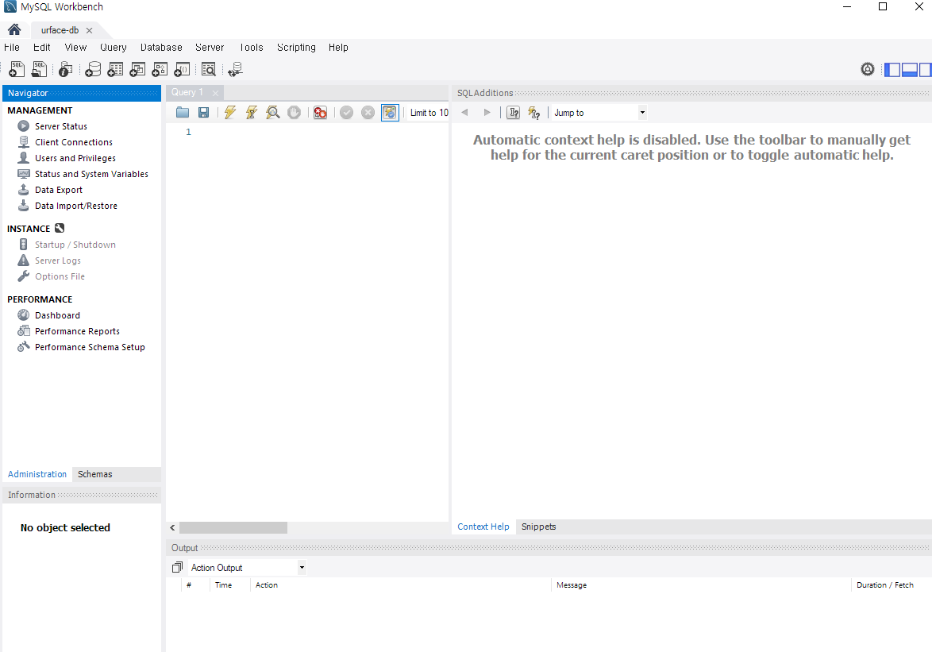Commit transaction checkmark icon
Image resolution: width=932 pixels, height=652 pixels.
[347, 112]
